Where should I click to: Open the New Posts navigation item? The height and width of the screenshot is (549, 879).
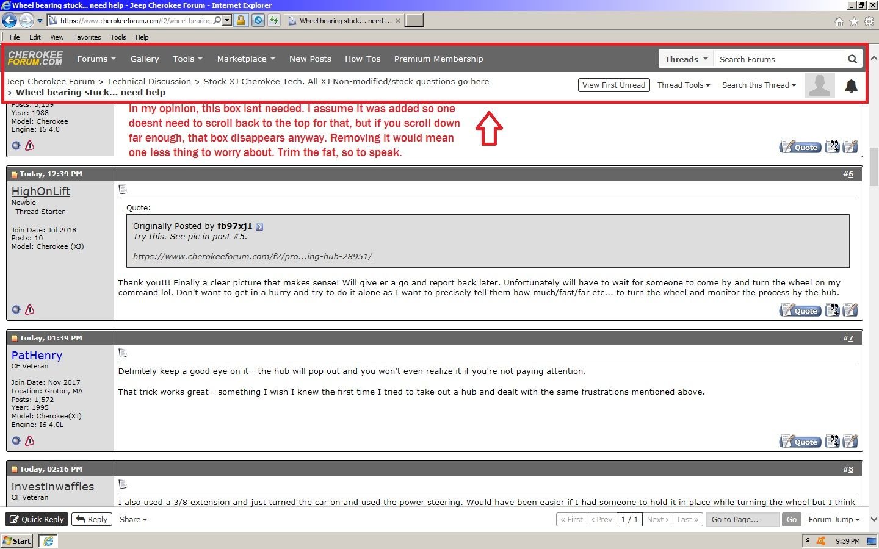coord(310,59)
